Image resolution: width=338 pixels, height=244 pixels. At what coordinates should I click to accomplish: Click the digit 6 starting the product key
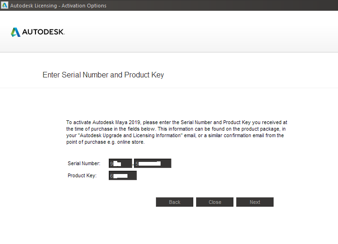tap(112, 176)
